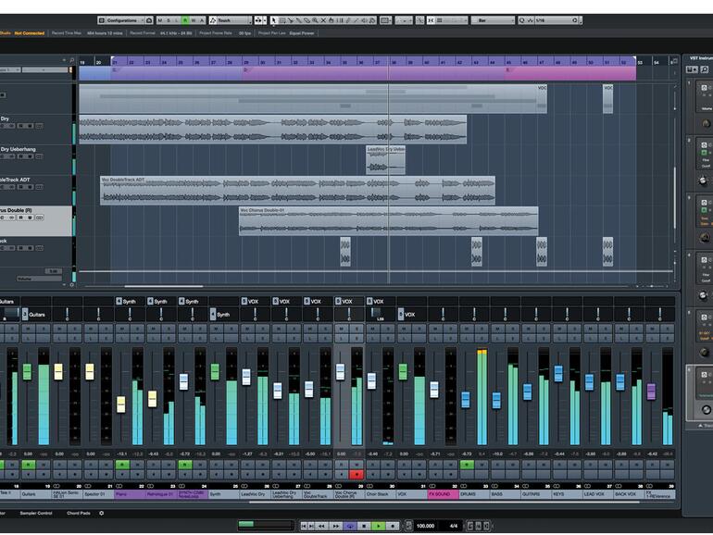713x535 pixels.
Task: Mute the Guitars mixer channel
Action: (28, 329)
